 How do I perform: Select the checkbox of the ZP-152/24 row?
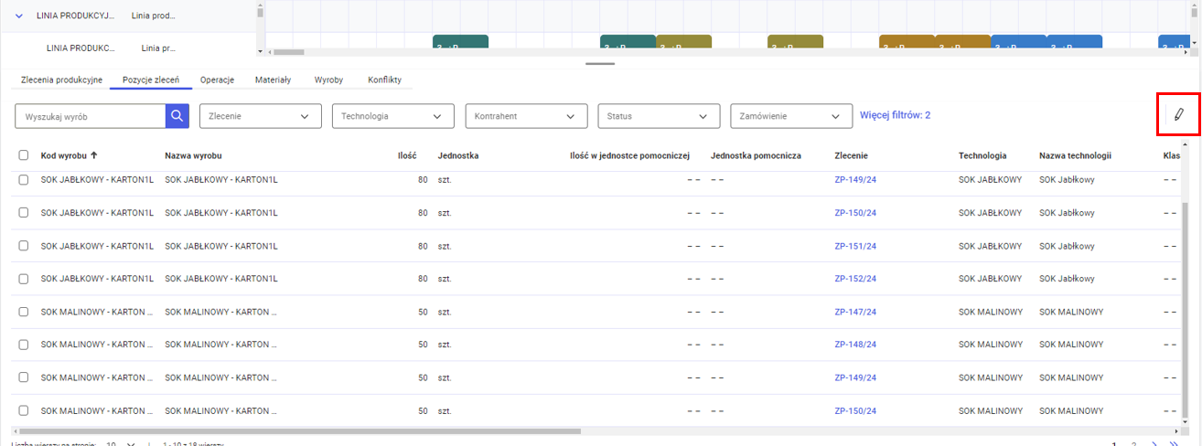point(24,279)
